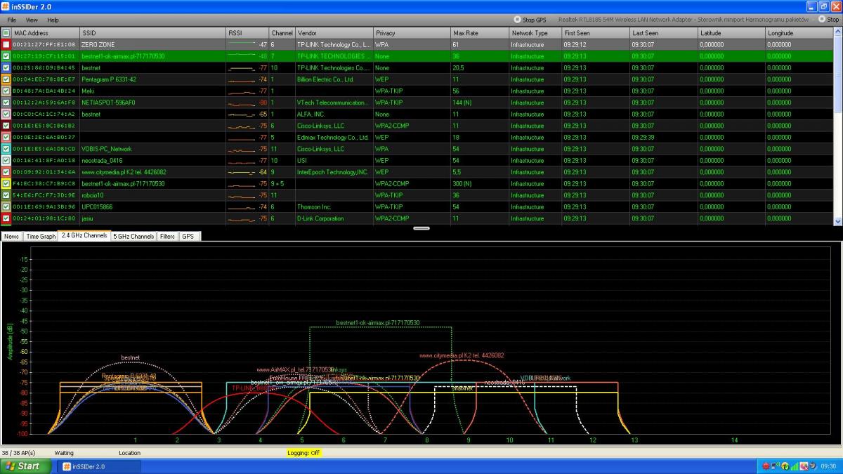This screenshot has height=474, width=843.
Task: Click the network list scrollbar down arrow
Action: 837,220
